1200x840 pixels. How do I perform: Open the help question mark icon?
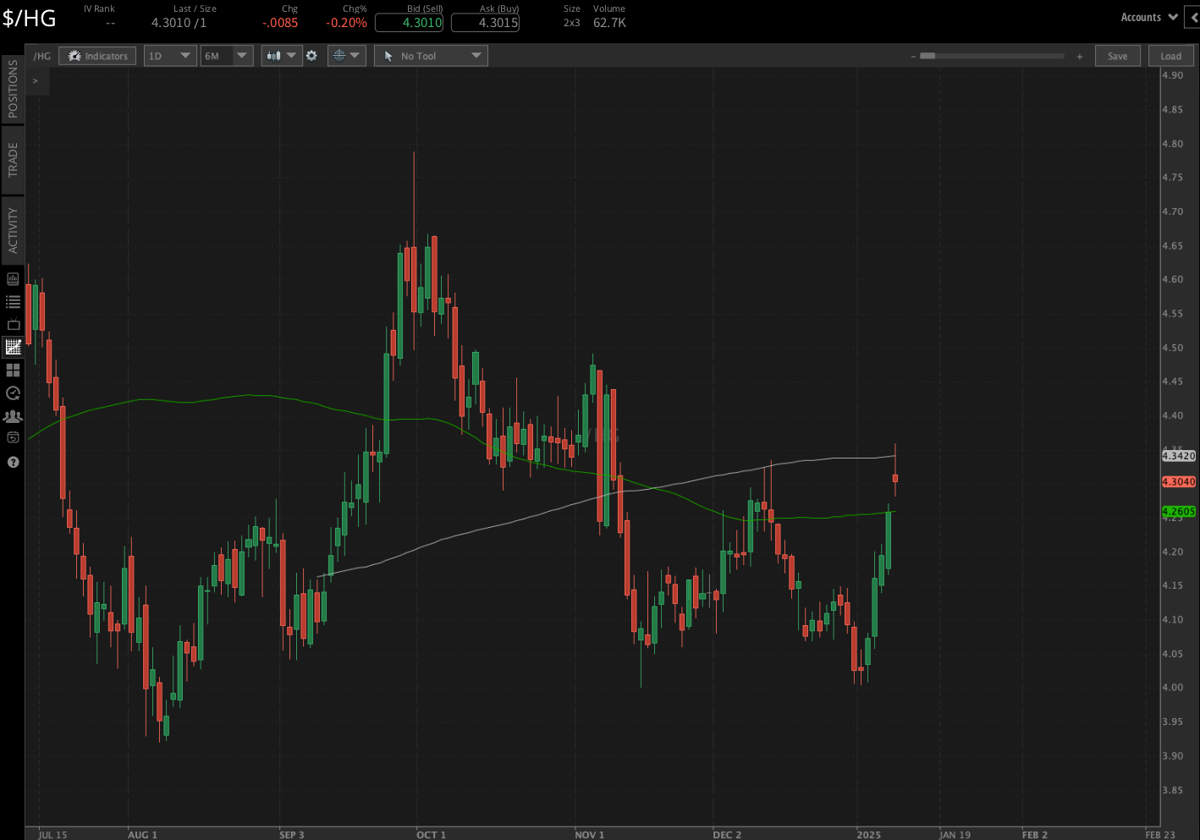point(13,462)
